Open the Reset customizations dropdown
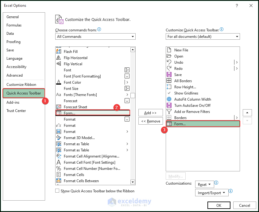This screenshot has width=259, height=212. pos(204,184)
